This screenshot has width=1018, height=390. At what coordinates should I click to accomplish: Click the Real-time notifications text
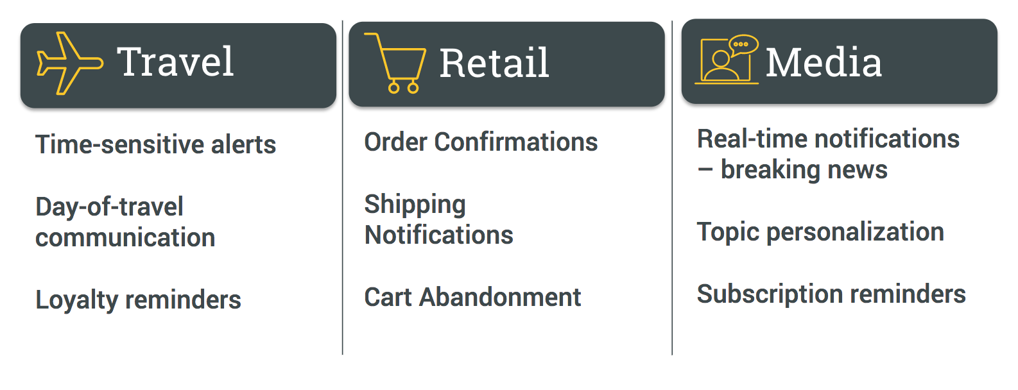[828, 139]
